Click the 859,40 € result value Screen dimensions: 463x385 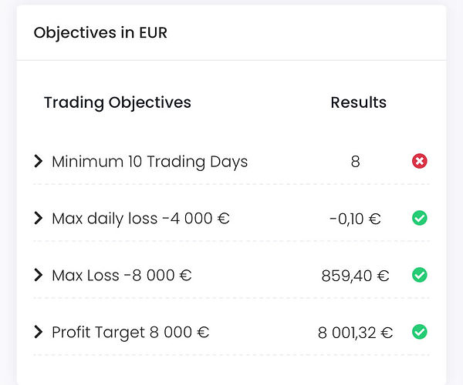[x=355, y=276]
